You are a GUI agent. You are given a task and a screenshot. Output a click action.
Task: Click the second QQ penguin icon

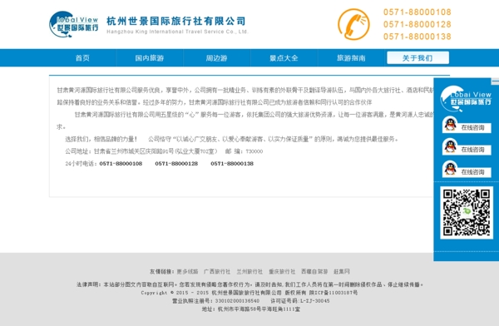(x=450, y=146)
